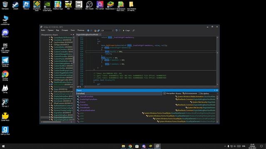Image resolution: width=266 pixels, height=149 pixels.
Task: Show hidden icons in the system tray
Action: pyautogui.click(x=225, y=146)
